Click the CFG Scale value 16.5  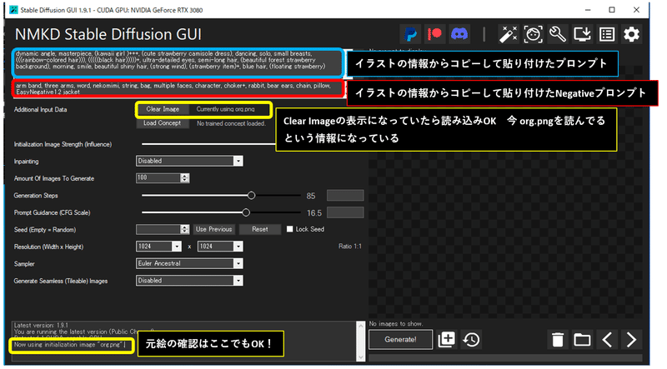314,213
